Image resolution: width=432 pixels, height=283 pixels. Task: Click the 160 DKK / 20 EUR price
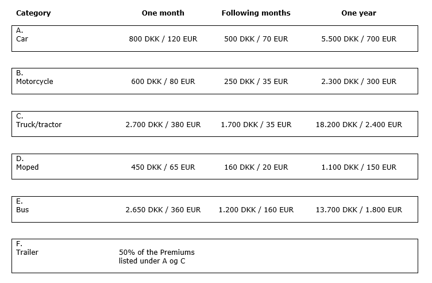click(256, 167)
